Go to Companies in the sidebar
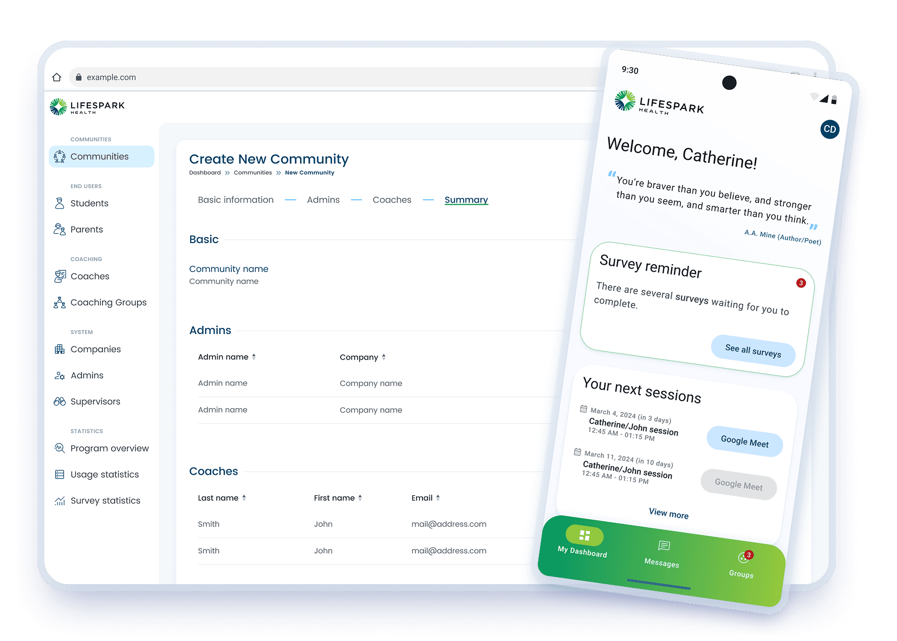The image size is (897, 641). click(x=95, y=350)
